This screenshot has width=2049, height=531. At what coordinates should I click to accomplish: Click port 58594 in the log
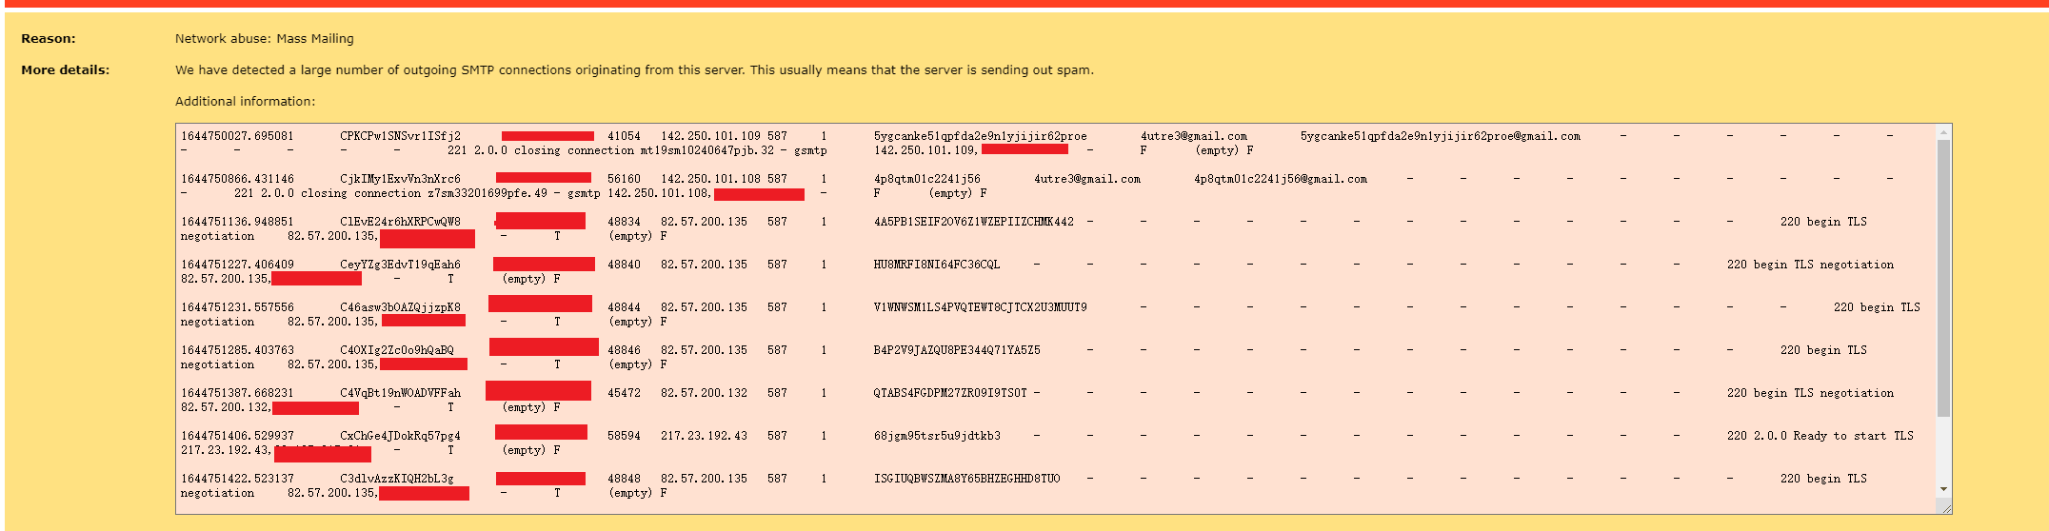(x=624, y=436)
